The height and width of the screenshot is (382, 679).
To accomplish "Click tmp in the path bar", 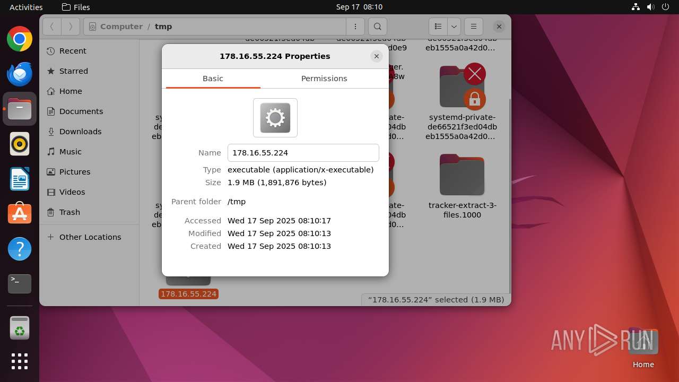I will pos(163,27).
